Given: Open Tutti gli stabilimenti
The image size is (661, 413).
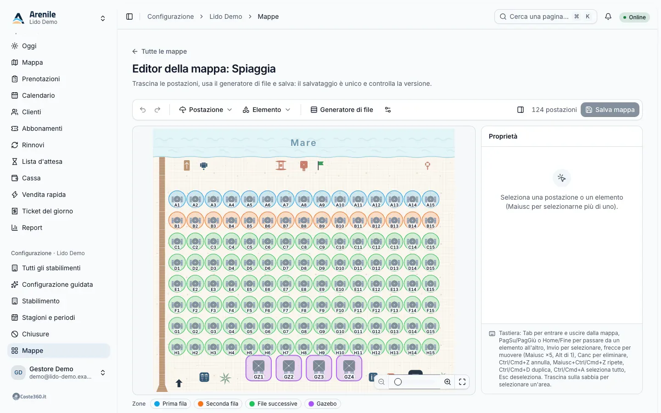Looking at the screenshot, I should (59, 268).
